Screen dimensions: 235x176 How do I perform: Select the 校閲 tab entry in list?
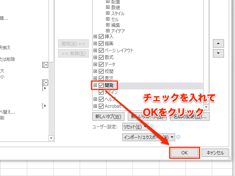point(109,71)
